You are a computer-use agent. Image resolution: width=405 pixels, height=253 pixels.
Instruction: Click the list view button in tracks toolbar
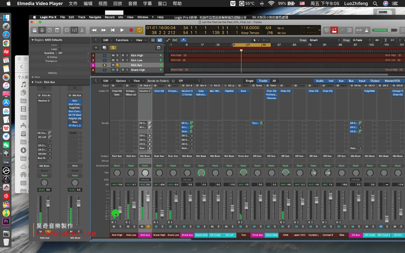point(159,40)
